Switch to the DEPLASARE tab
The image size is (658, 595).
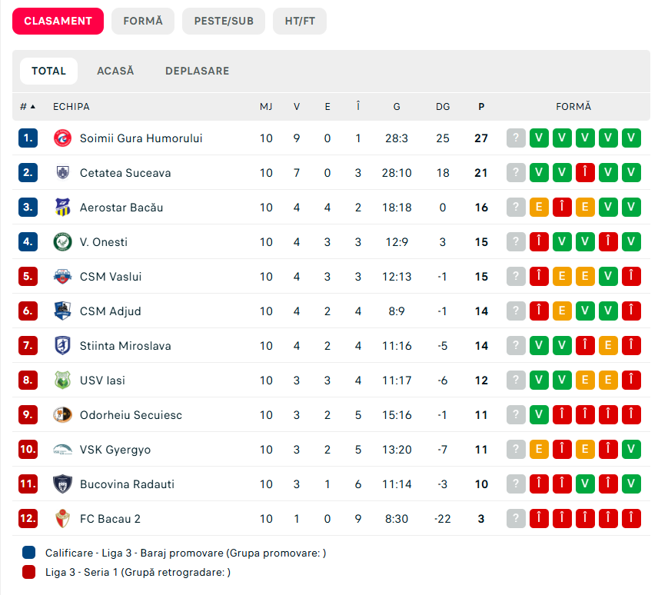[x=197, y=71]
